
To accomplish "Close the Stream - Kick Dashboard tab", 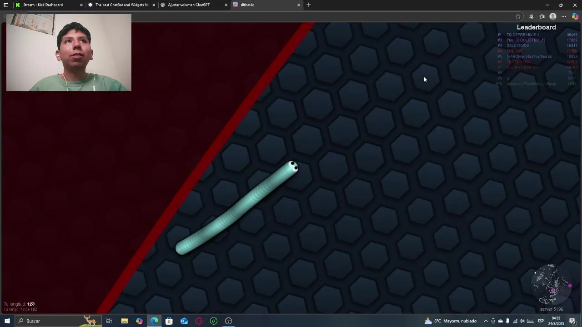I will tap(81, 5).
